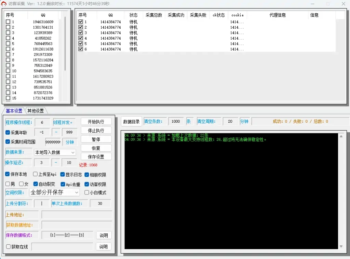Screen dimensions: 350x259
Task: Click the 采集总数 column header
Action: coord(154,15)
